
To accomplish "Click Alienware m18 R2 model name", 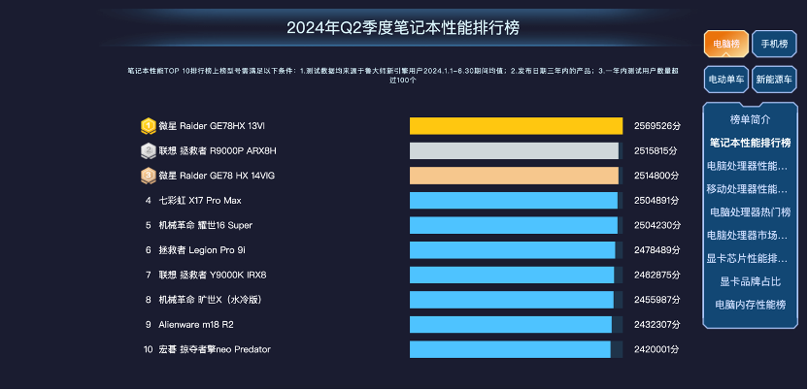I will 196,325.
